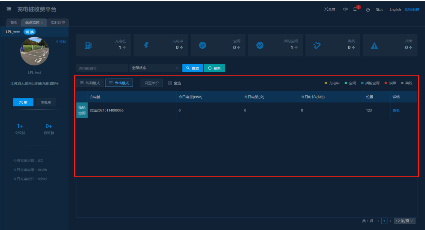Open the help question mark icon
The width and height of the screenshot is (425, 230).
pos(368,10)
